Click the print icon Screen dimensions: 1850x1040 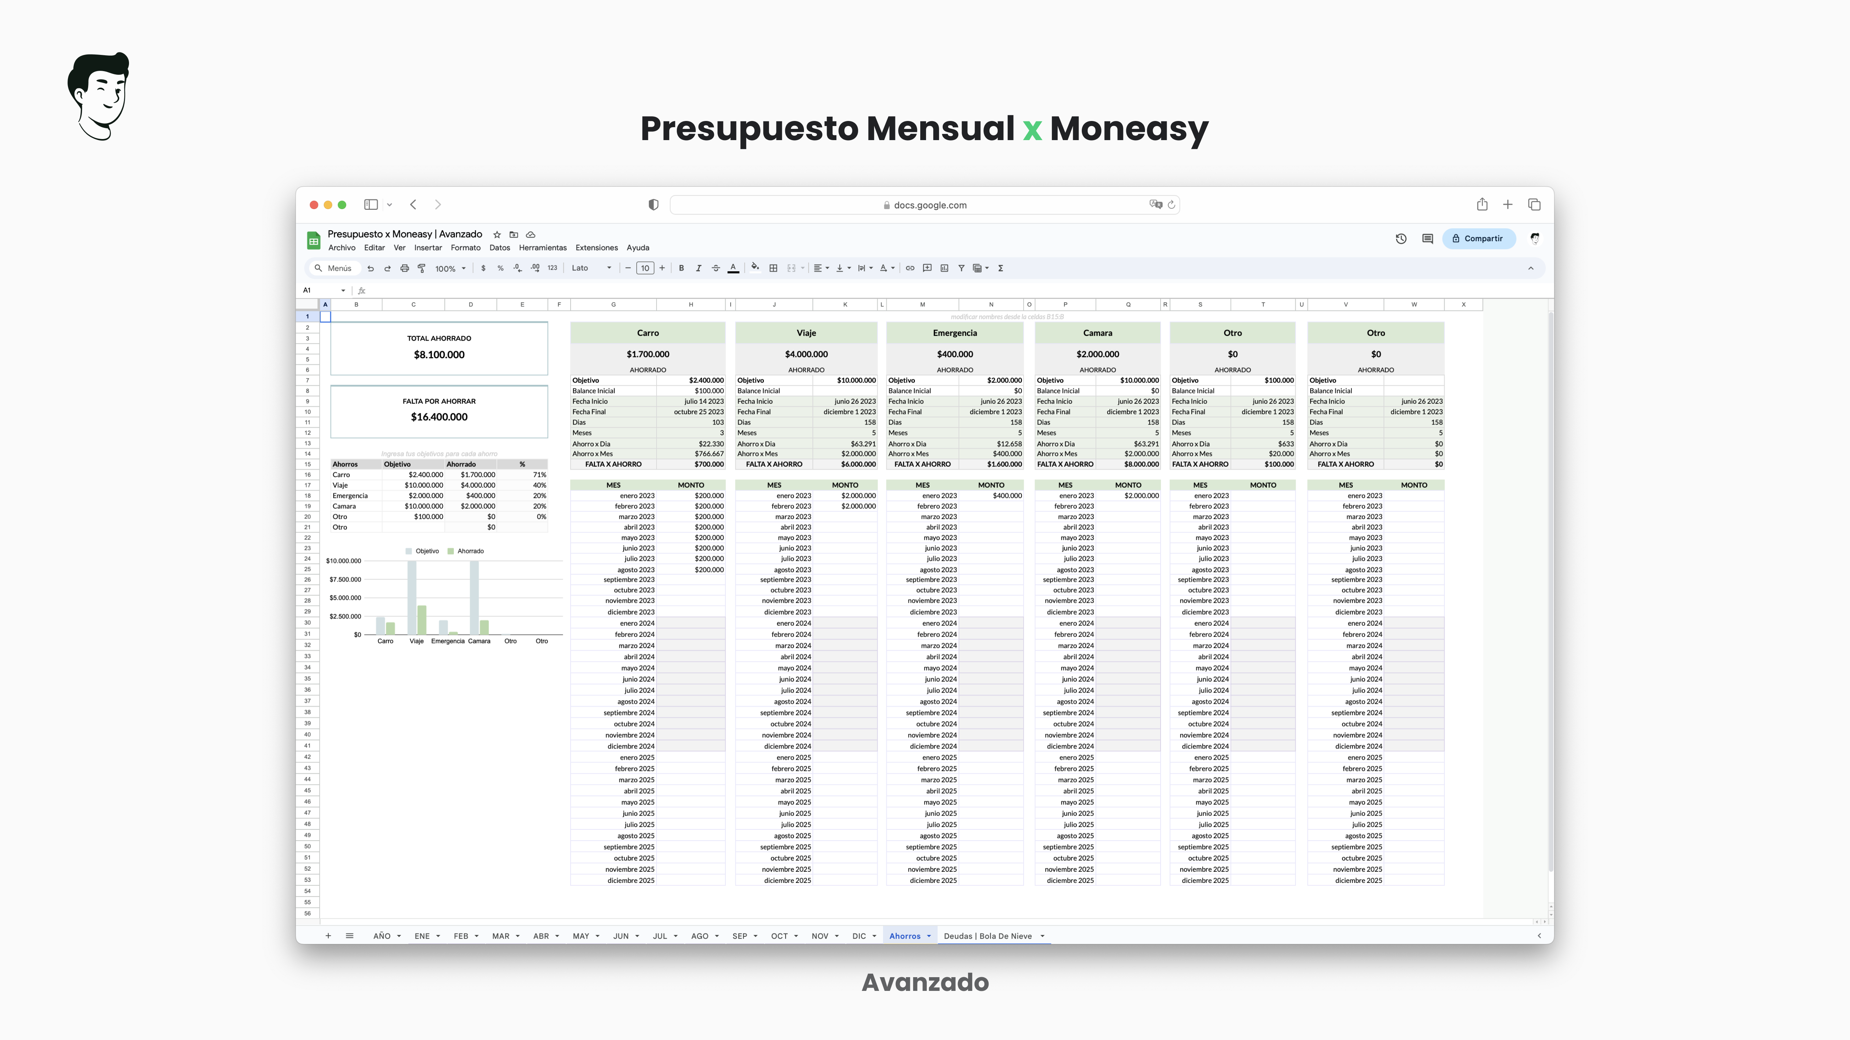[x=404, y=268]
